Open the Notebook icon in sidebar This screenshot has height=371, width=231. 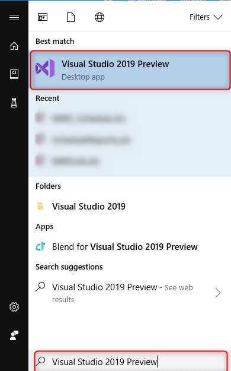coord(14,74)
